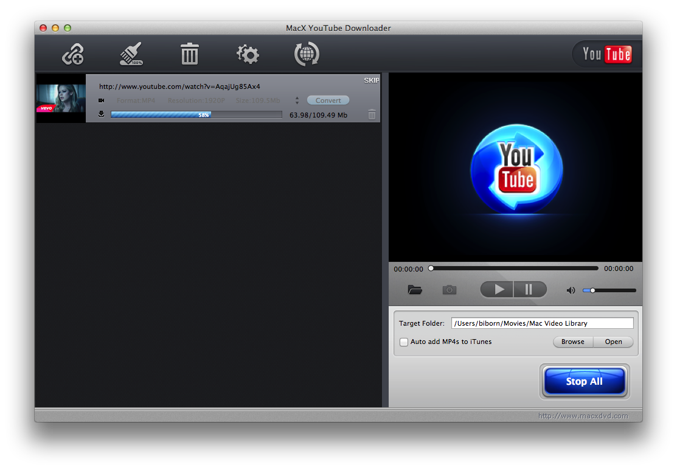Play the video preview
677x470 pixels.
pos(497,289)
